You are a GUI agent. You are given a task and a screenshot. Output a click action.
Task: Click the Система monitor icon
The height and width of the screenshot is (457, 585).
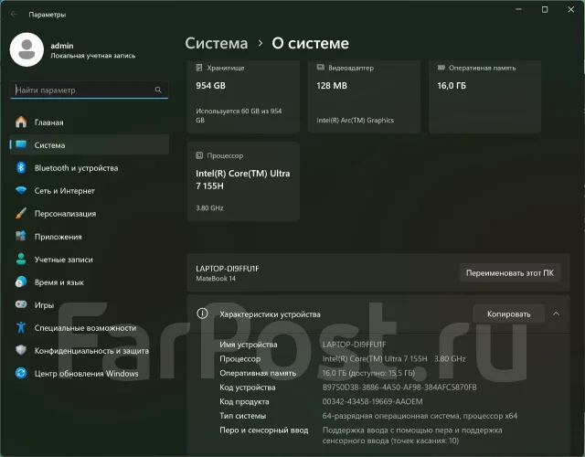coord(21,144)
